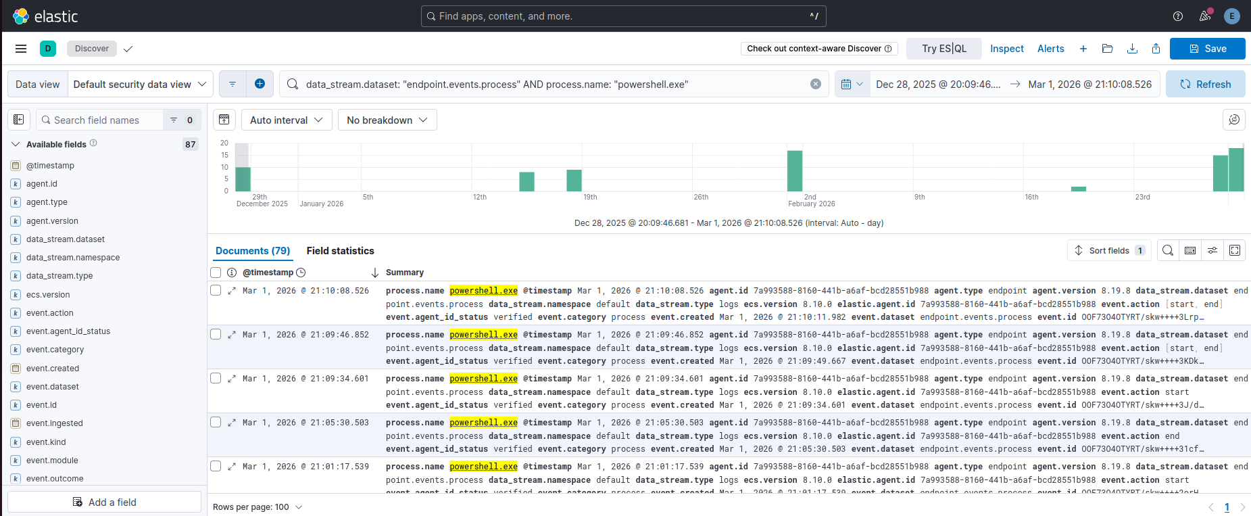Click Add a field button
Screen dimensions: 1251x516
(105, 502)
